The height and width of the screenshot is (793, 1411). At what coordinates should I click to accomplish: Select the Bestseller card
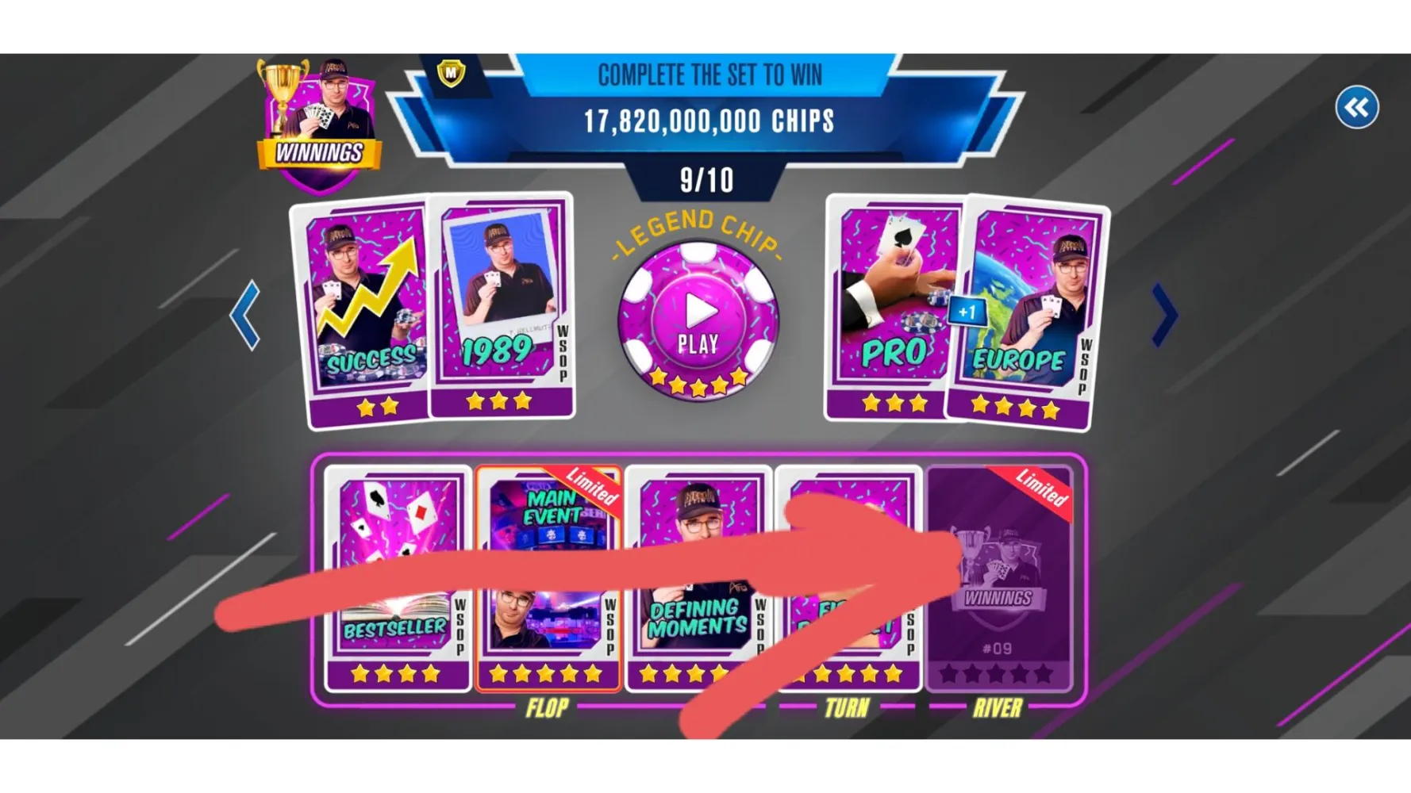point(398,579)
